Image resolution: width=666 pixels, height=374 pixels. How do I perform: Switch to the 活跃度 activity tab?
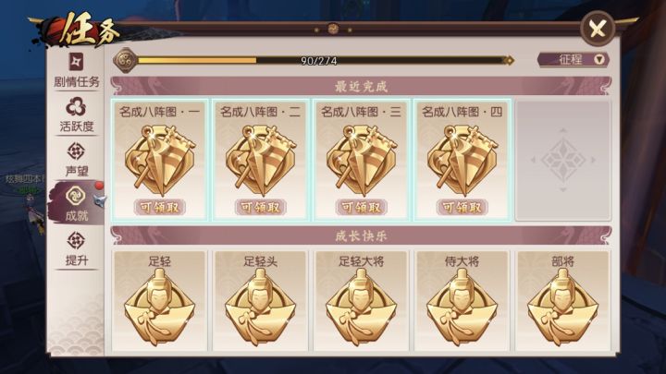point(76,115)
